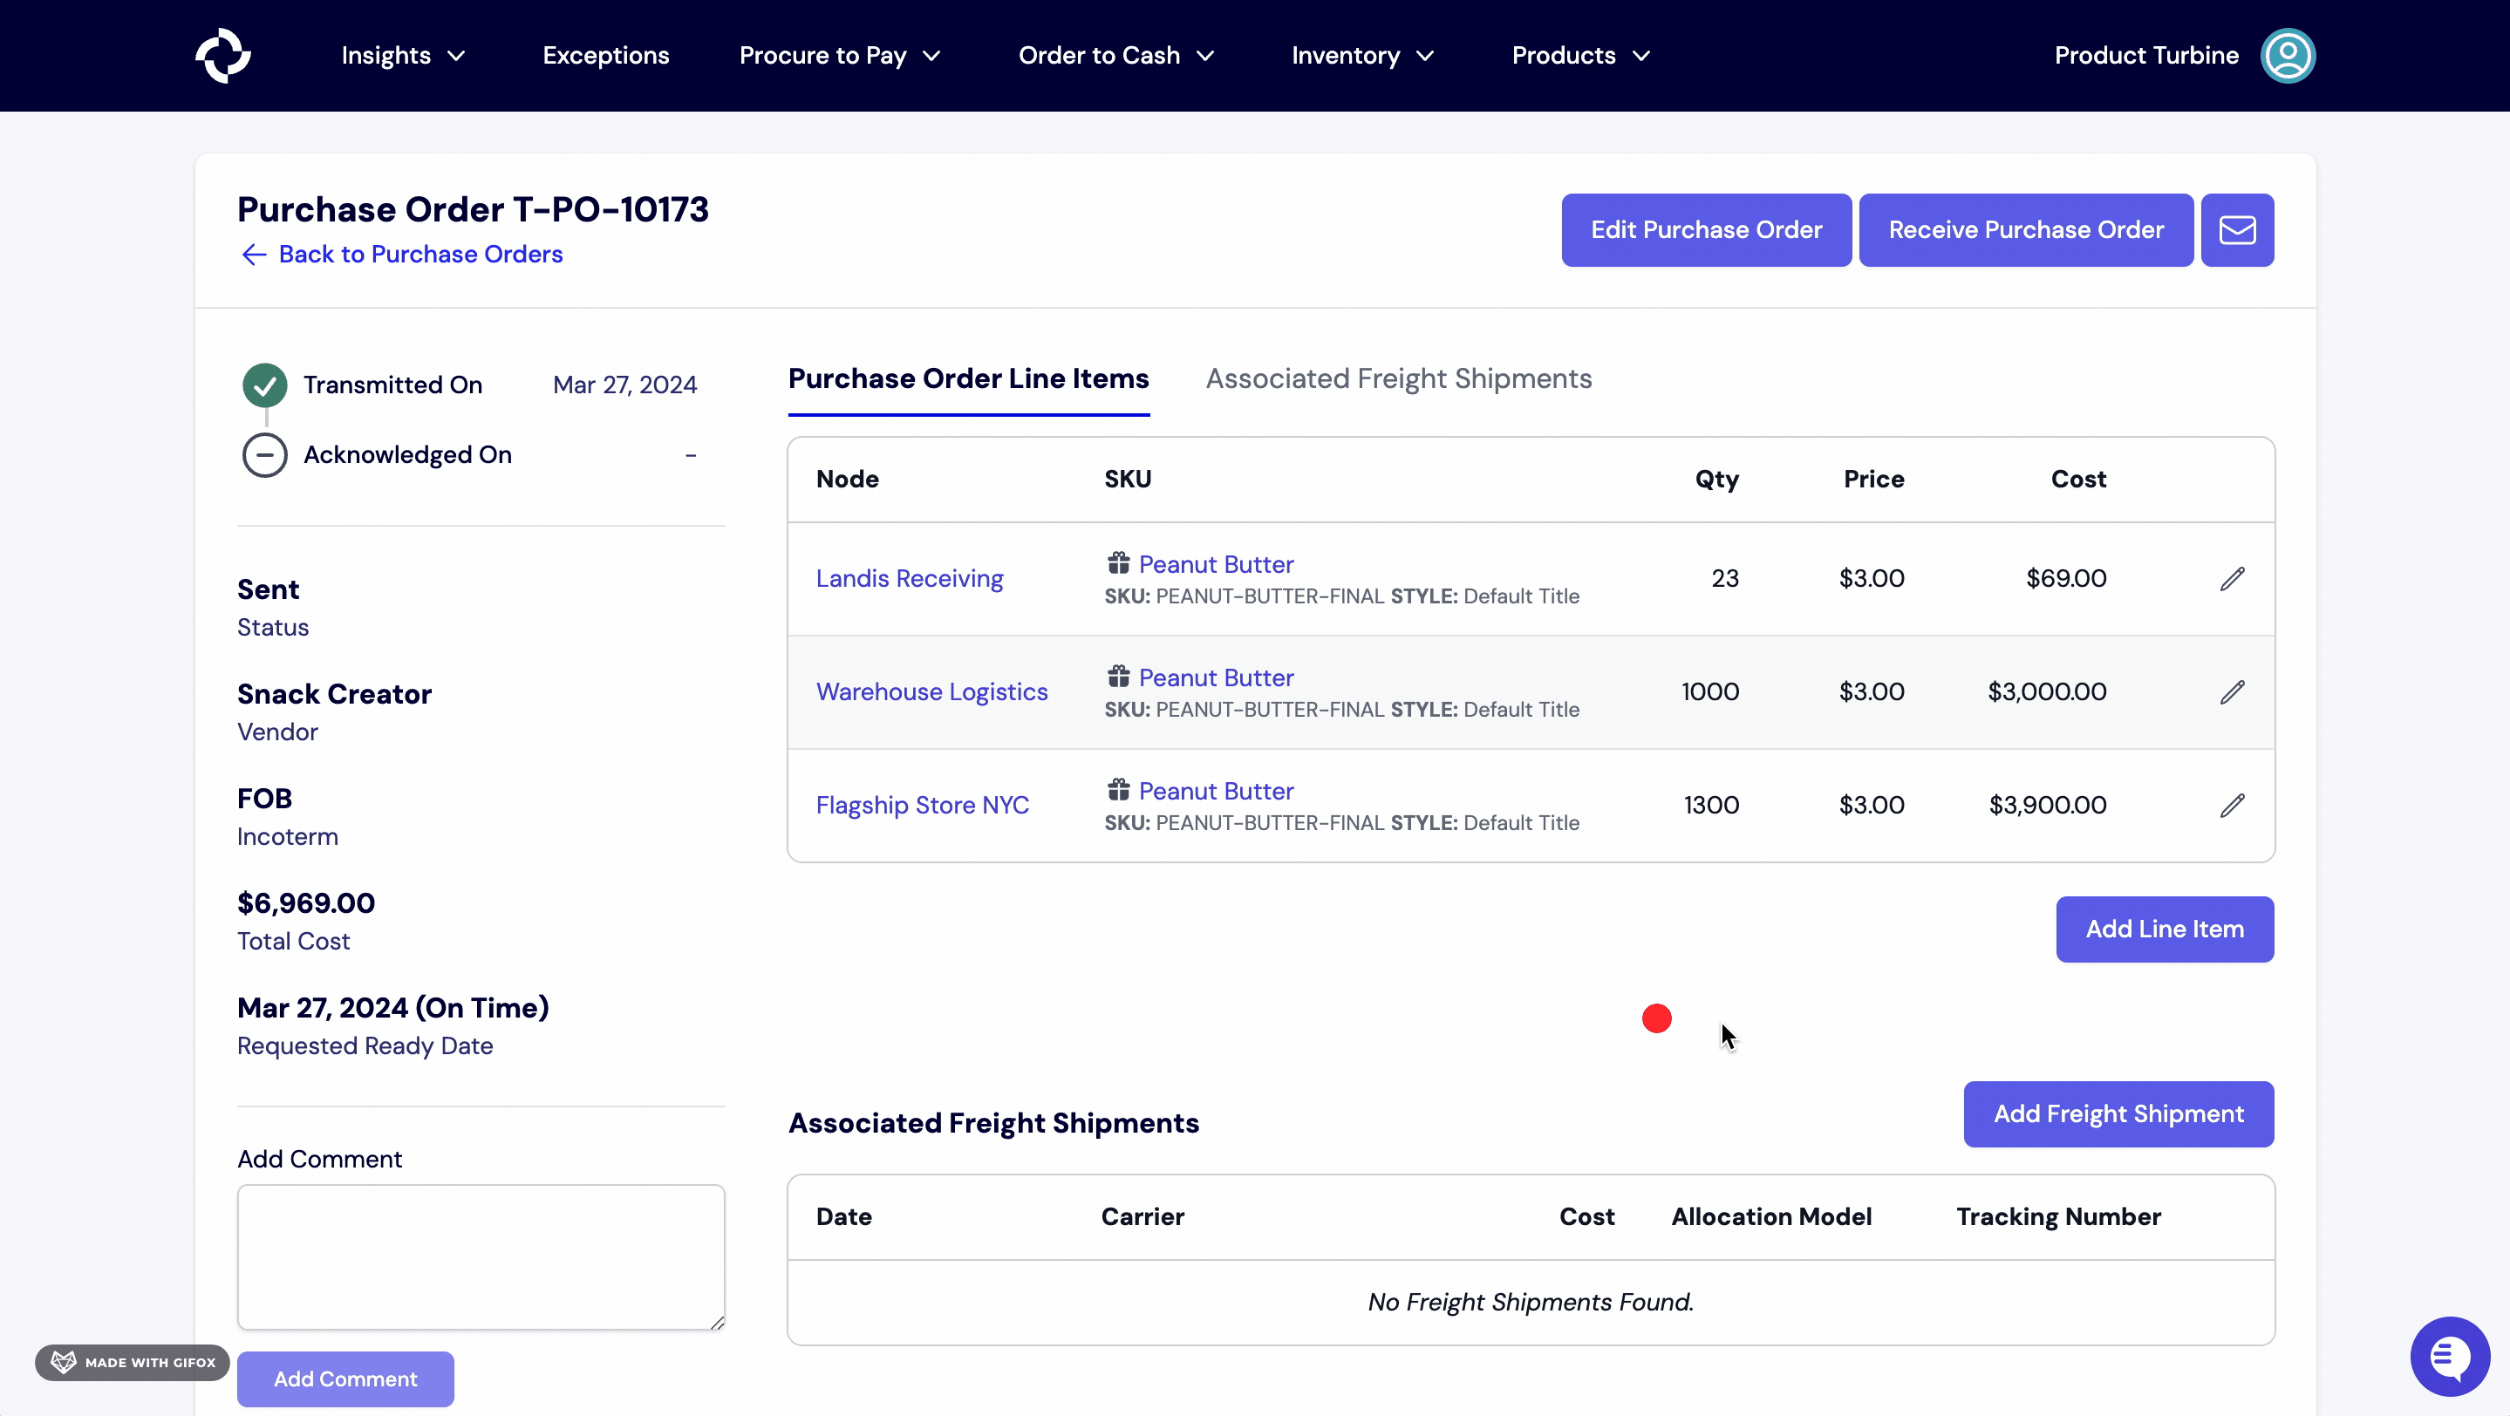Click the user profile avatar icon
The width and height of the screenshot is (2510, 1416).
click(x=2287, y=56)
